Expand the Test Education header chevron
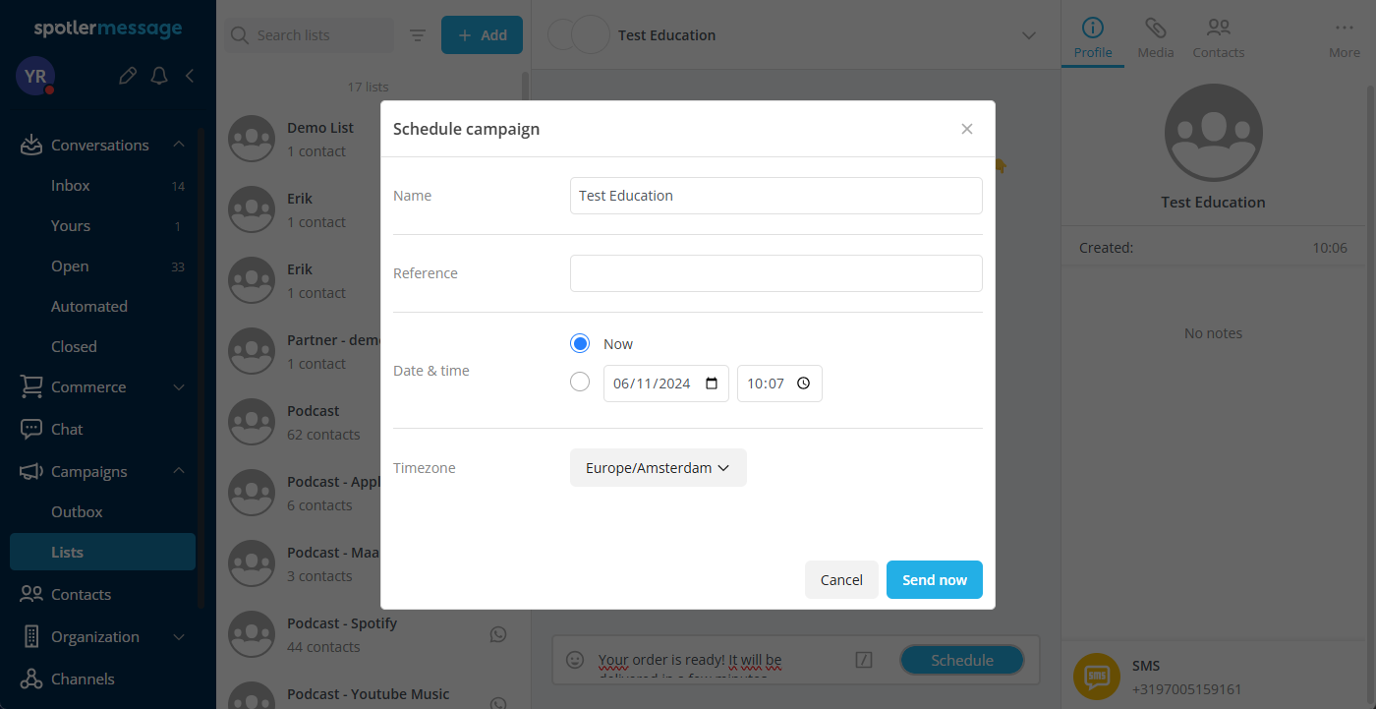This screenshot has height=709, width=1376. [1029, 35]
